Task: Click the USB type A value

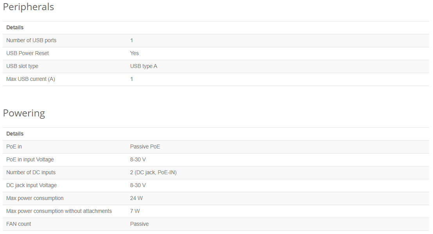Action: tap(143, 66)
